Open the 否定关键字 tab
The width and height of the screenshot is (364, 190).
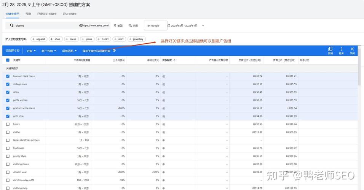tap(70, 14)
